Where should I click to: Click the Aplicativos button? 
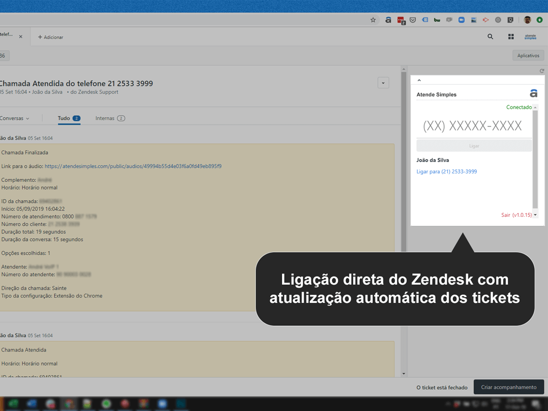[528, 56]
